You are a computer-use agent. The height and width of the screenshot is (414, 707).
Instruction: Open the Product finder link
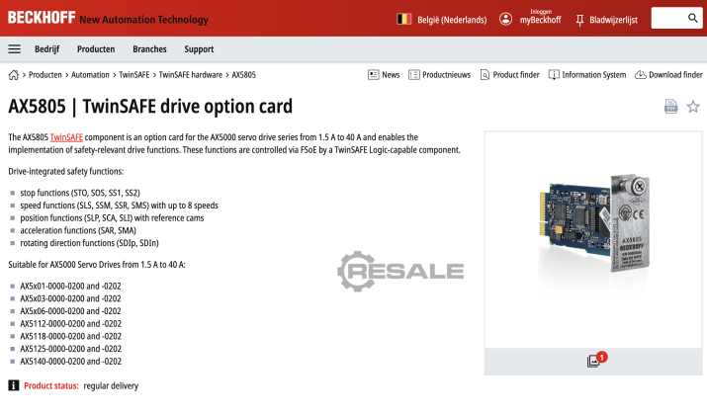[x=516, y=75]
